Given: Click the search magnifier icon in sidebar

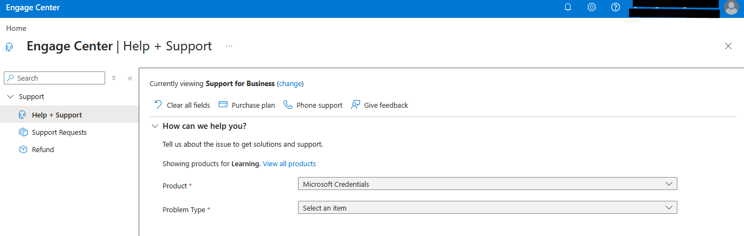Looking at the screenshot, I should tap(10, 78).
